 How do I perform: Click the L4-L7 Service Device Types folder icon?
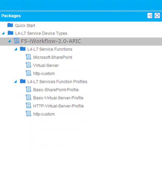11,33
